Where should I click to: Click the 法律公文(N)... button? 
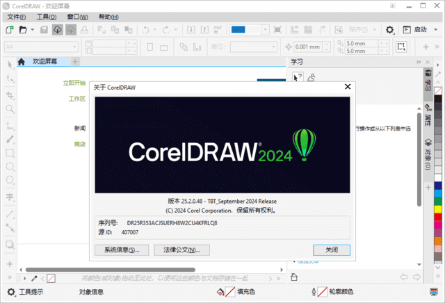click(182, 250)
